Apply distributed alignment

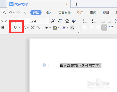(x=111, y=28)
